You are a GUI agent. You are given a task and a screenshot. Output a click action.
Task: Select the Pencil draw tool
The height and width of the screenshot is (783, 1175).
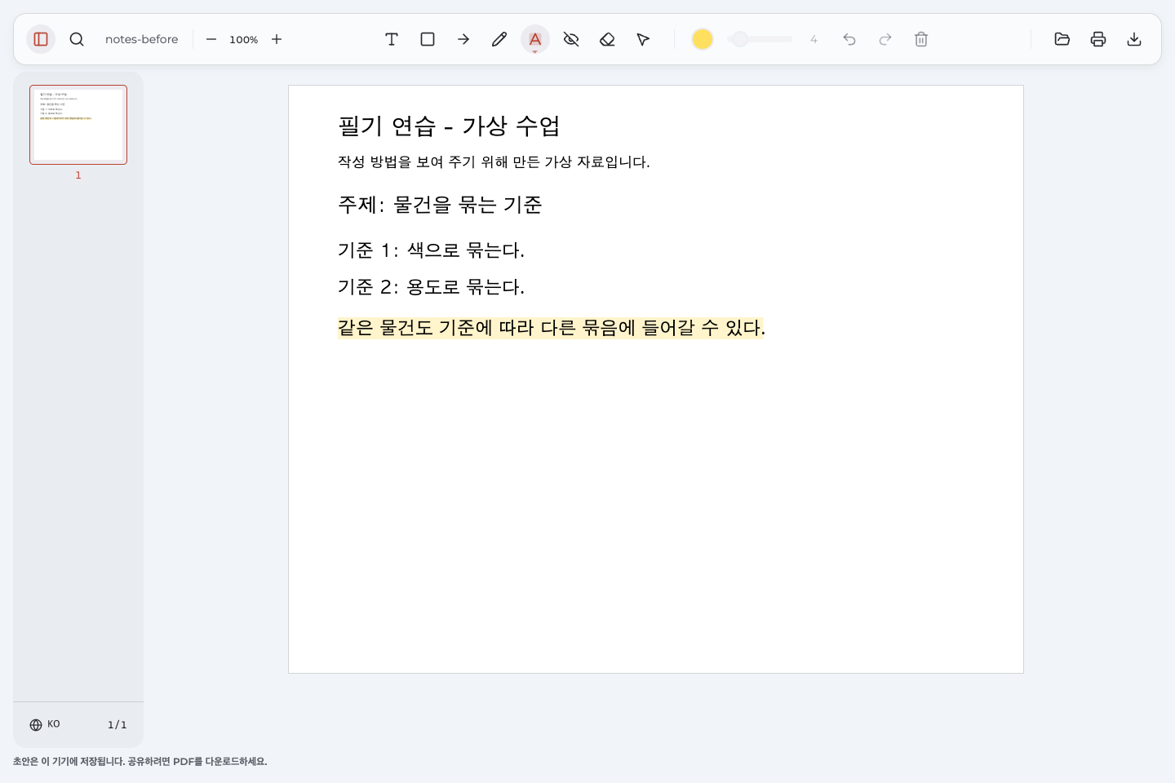499,39
